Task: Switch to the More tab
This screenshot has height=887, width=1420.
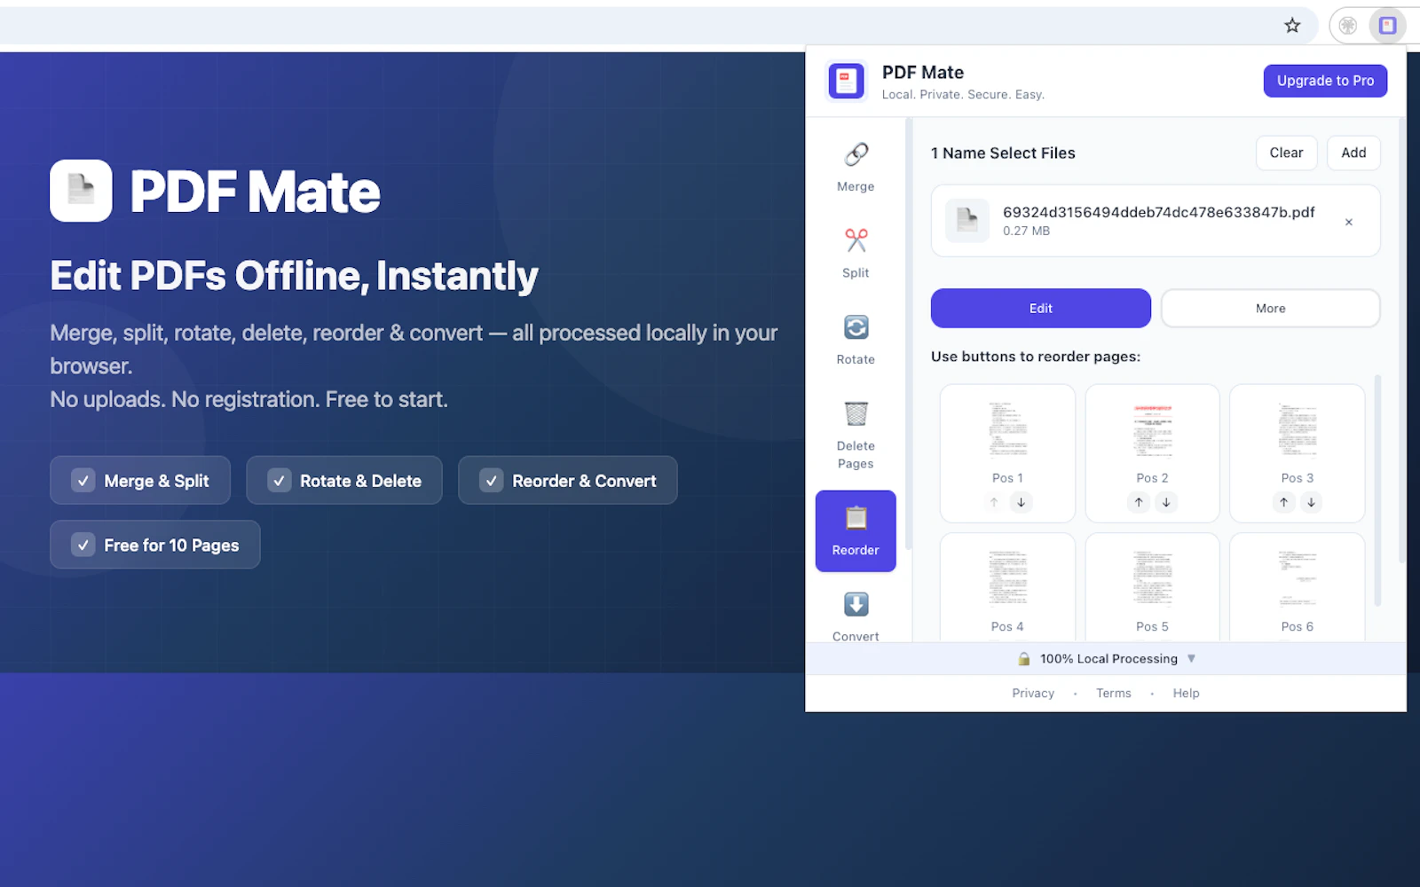Action: pyautogui.click(x=1271, y=309)
